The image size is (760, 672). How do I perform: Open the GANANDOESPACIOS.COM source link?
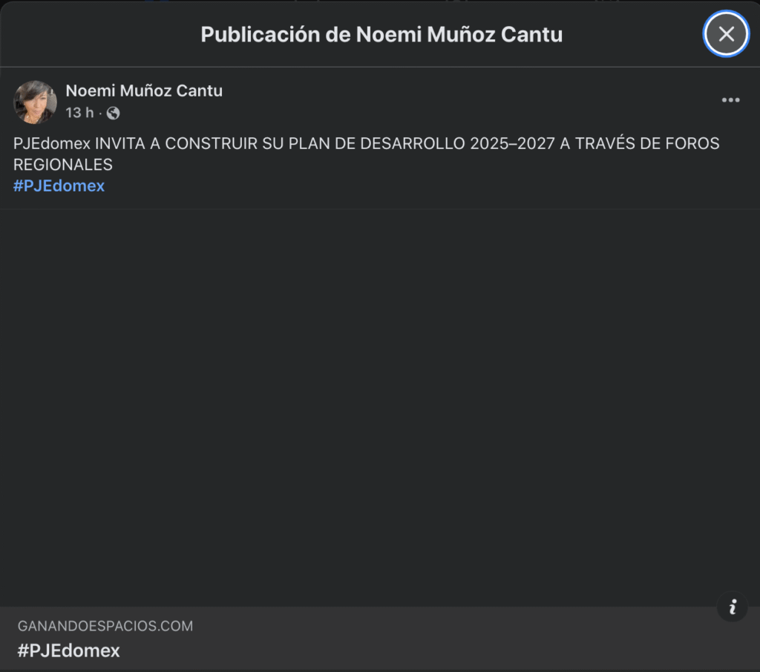[x=105, y=626]
